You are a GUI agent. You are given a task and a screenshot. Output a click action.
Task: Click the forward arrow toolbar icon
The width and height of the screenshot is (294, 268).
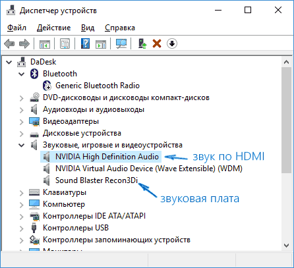click(24, 43)
